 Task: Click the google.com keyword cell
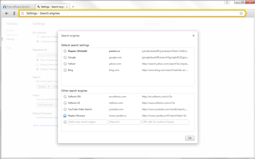[x=115, y=58]
